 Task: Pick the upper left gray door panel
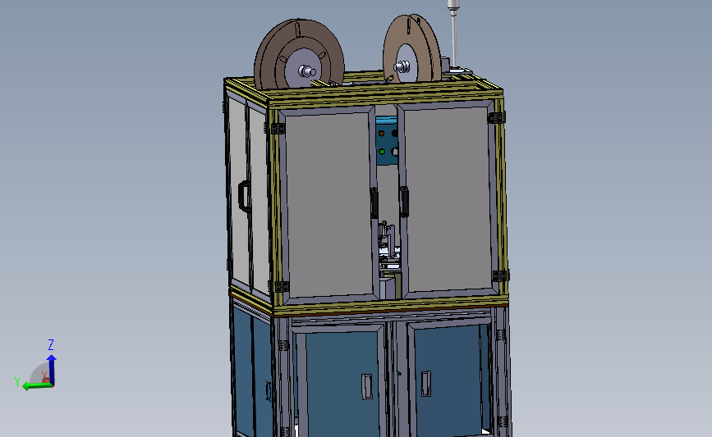click(x=329, y=204)
